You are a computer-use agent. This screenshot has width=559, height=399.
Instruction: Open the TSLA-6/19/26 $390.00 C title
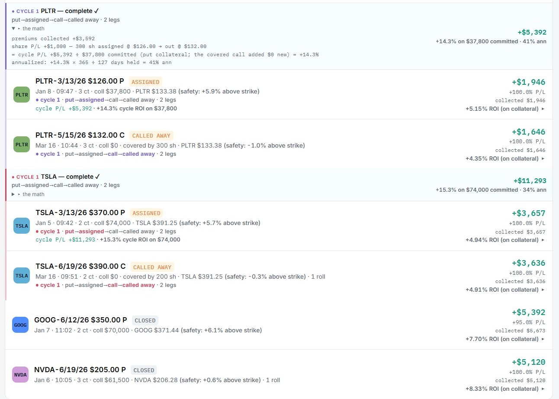pyautogui.click(x=80, y=266)
